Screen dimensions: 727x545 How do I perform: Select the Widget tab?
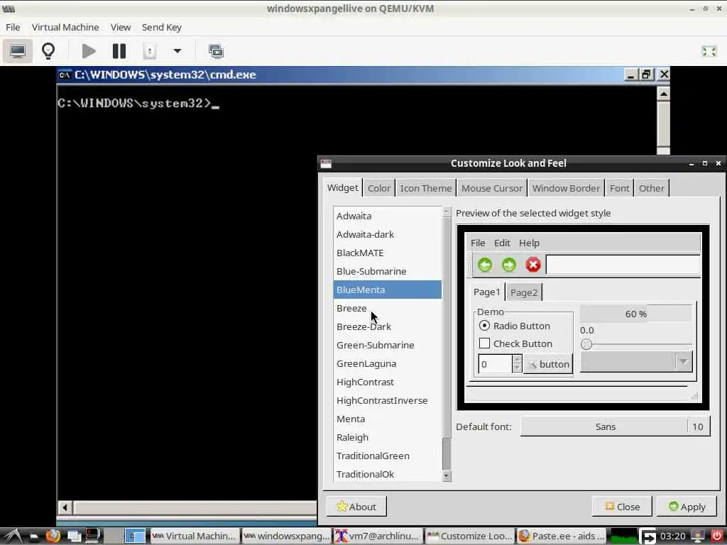(342, 187)
